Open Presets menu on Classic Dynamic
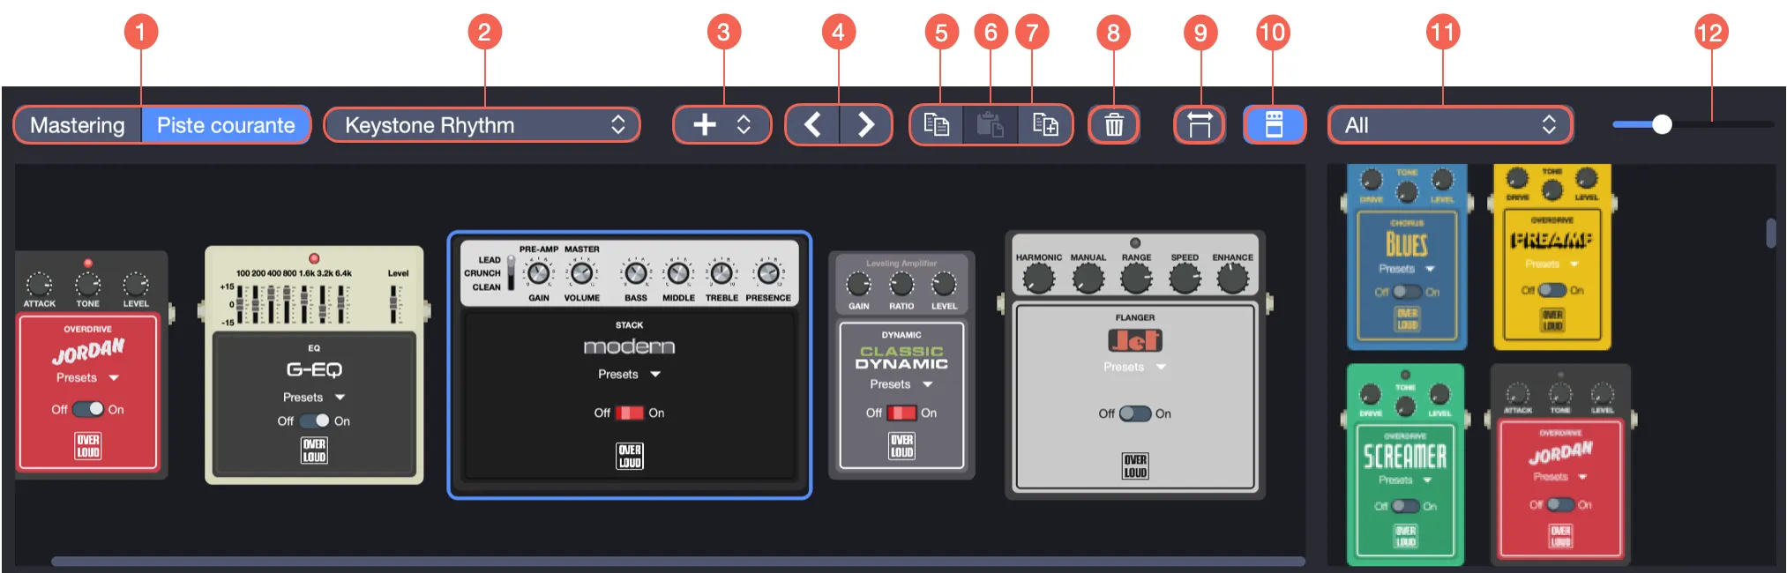The image size is (1787, 573). point(901,384)
